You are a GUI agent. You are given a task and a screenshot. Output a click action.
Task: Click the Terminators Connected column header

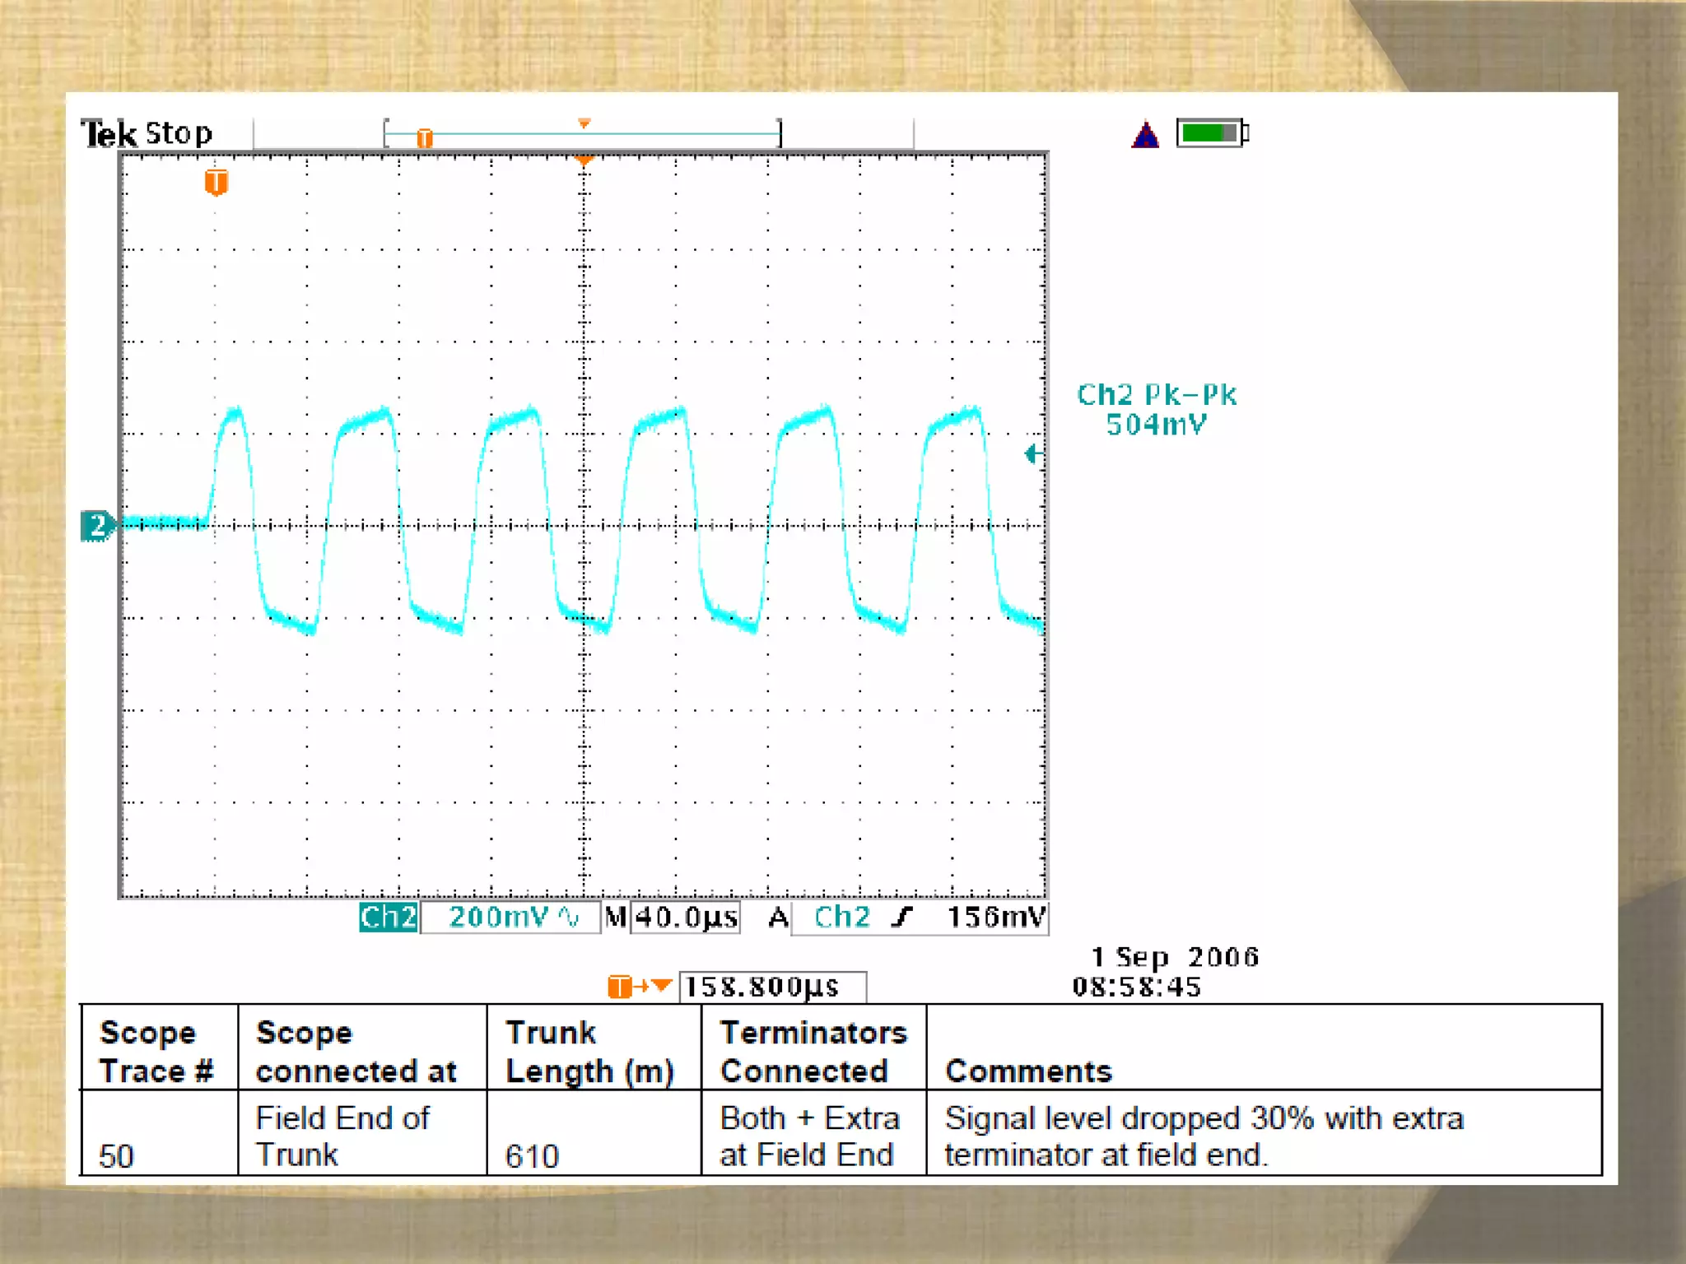pos(813,1051)
